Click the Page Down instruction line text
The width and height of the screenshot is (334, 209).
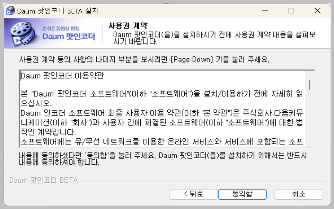(x=144, y=59)
